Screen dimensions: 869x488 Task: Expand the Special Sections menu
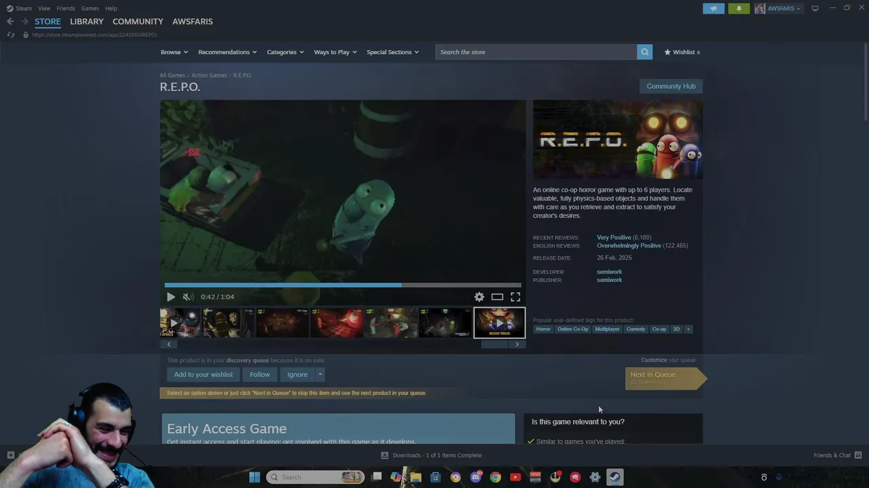tap(392, 52)
